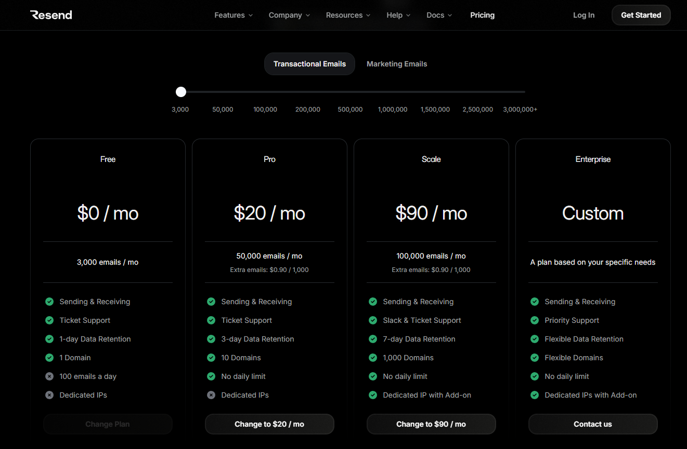Select the 1,000,000 volume label
687x449 pixels.
click(393, 110)
